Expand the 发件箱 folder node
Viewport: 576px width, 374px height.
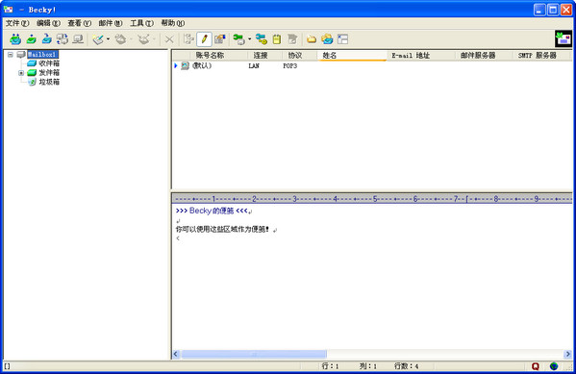21,73
